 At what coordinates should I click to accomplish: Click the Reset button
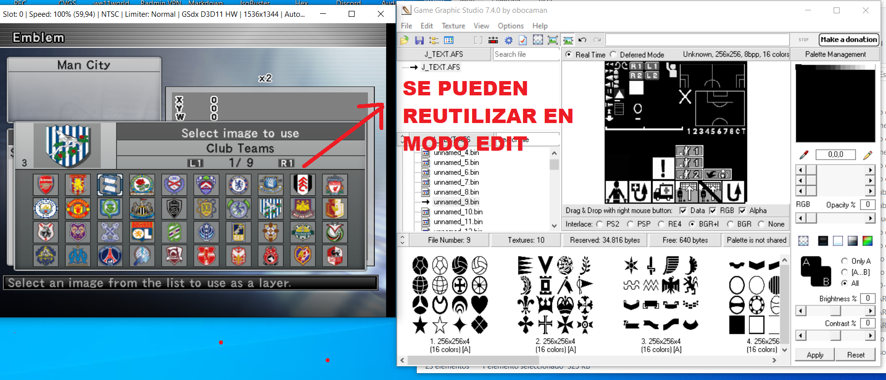(855, 355)
